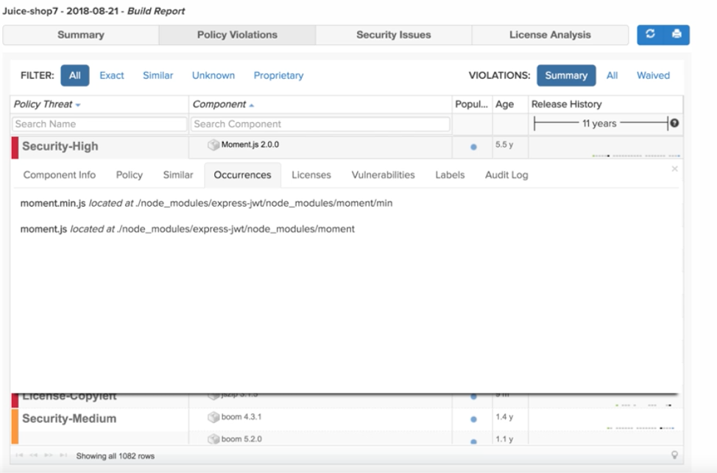
Task: Filter by Proprietary components
Action: coord(278,75)
